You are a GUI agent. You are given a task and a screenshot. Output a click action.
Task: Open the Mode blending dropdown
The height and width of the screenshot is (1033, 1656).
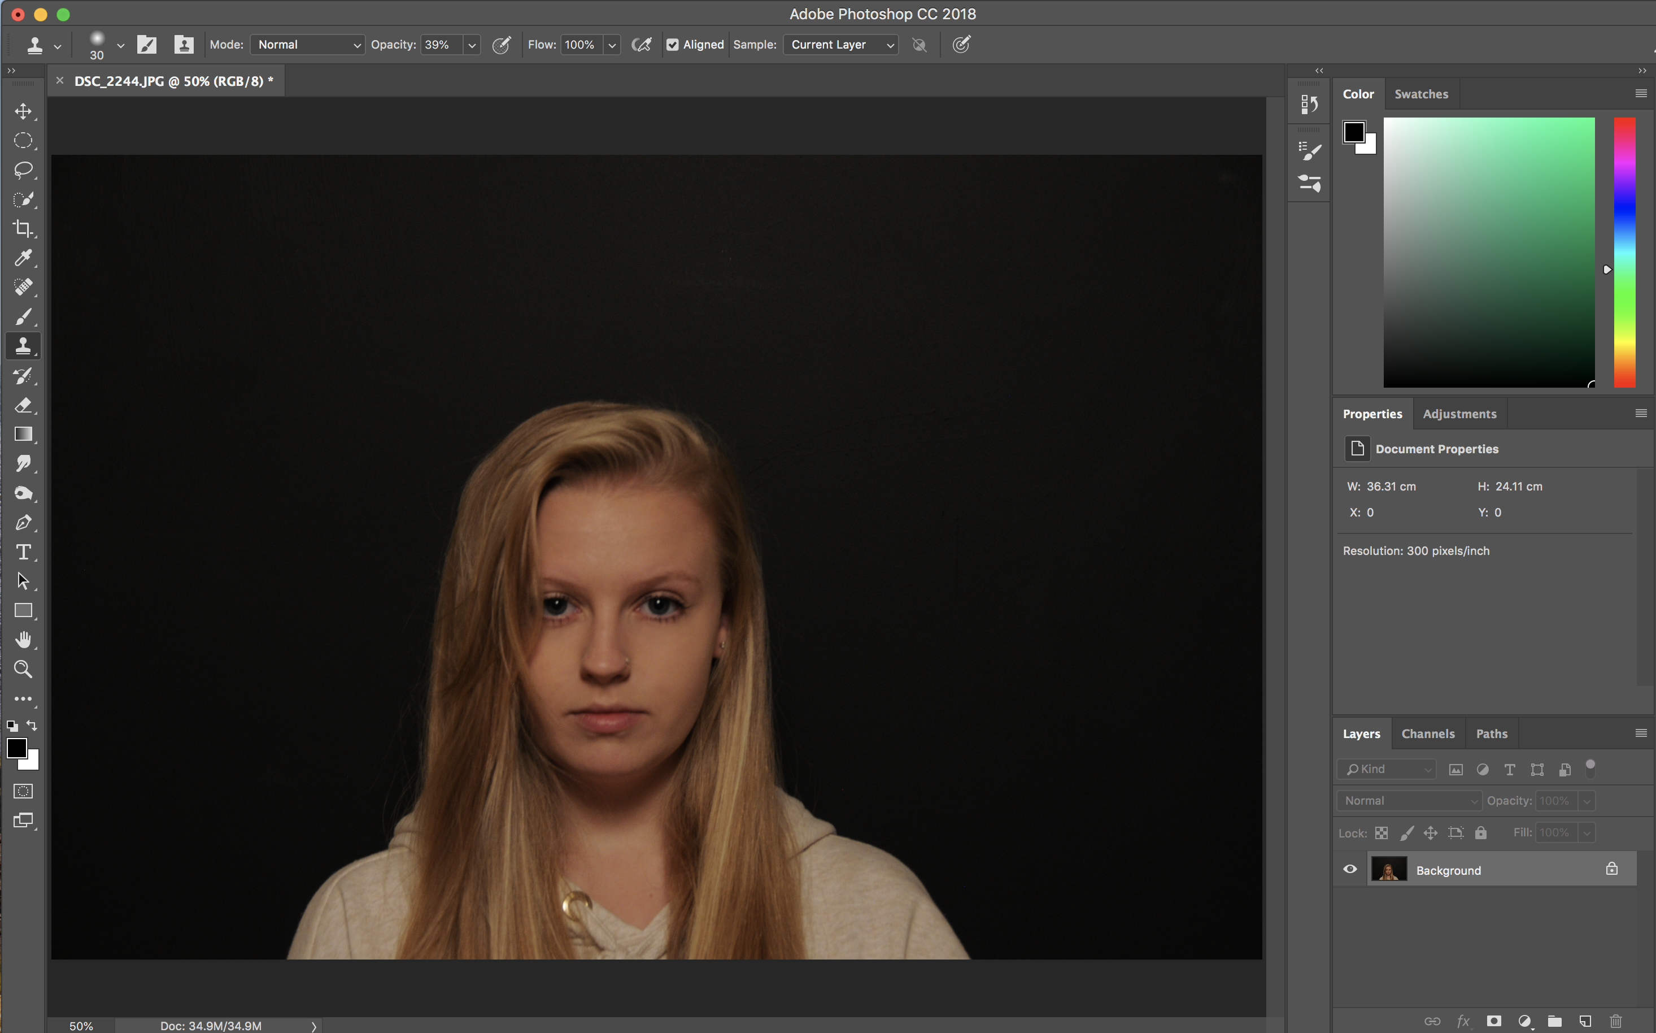point(307,45)
